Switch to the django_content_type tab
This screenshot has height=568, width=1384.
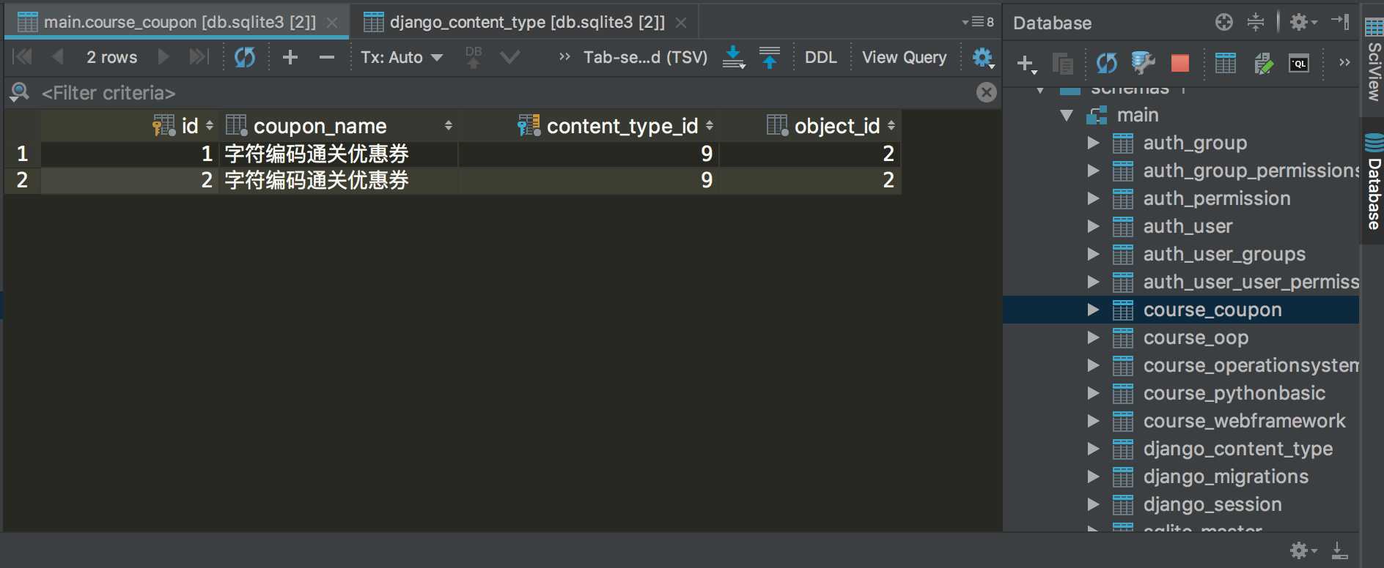tap(526, 23)
